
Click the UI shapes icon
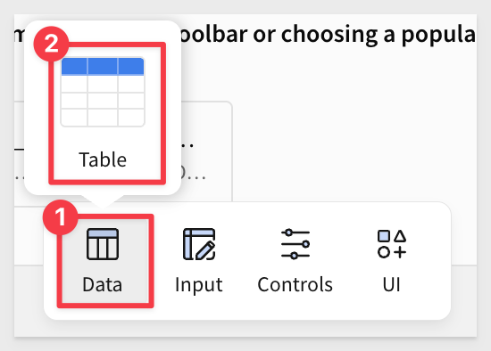(392, 244)
